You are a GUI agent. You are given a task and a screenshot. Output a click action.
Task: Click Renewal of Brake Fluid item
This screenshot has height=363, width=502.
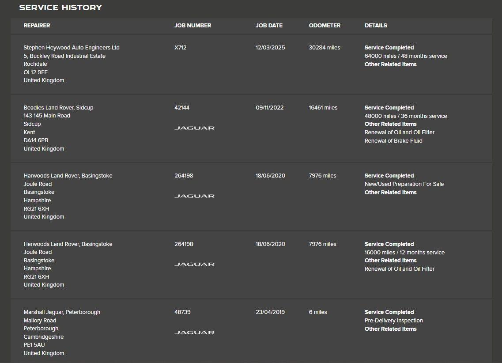click(x=393, y=140)
